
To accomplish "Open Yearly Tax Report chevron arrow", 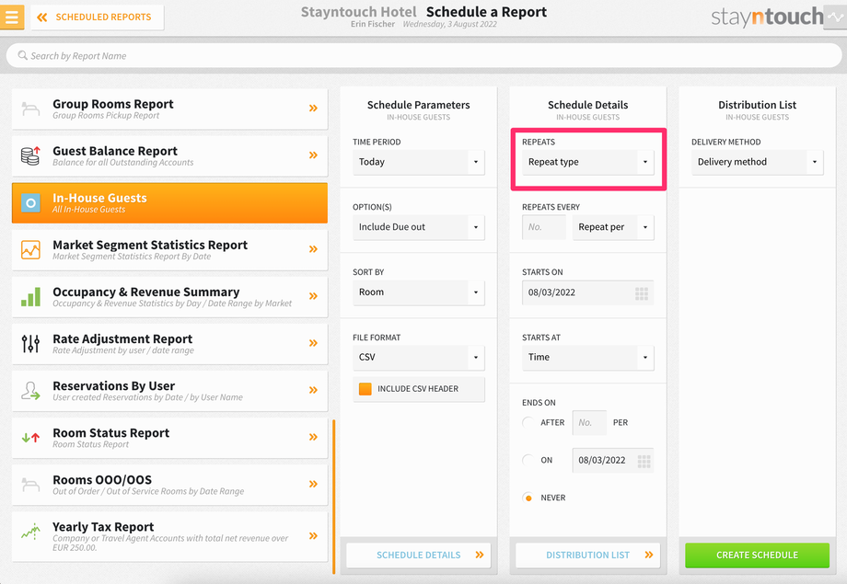I will coord(313,536).
